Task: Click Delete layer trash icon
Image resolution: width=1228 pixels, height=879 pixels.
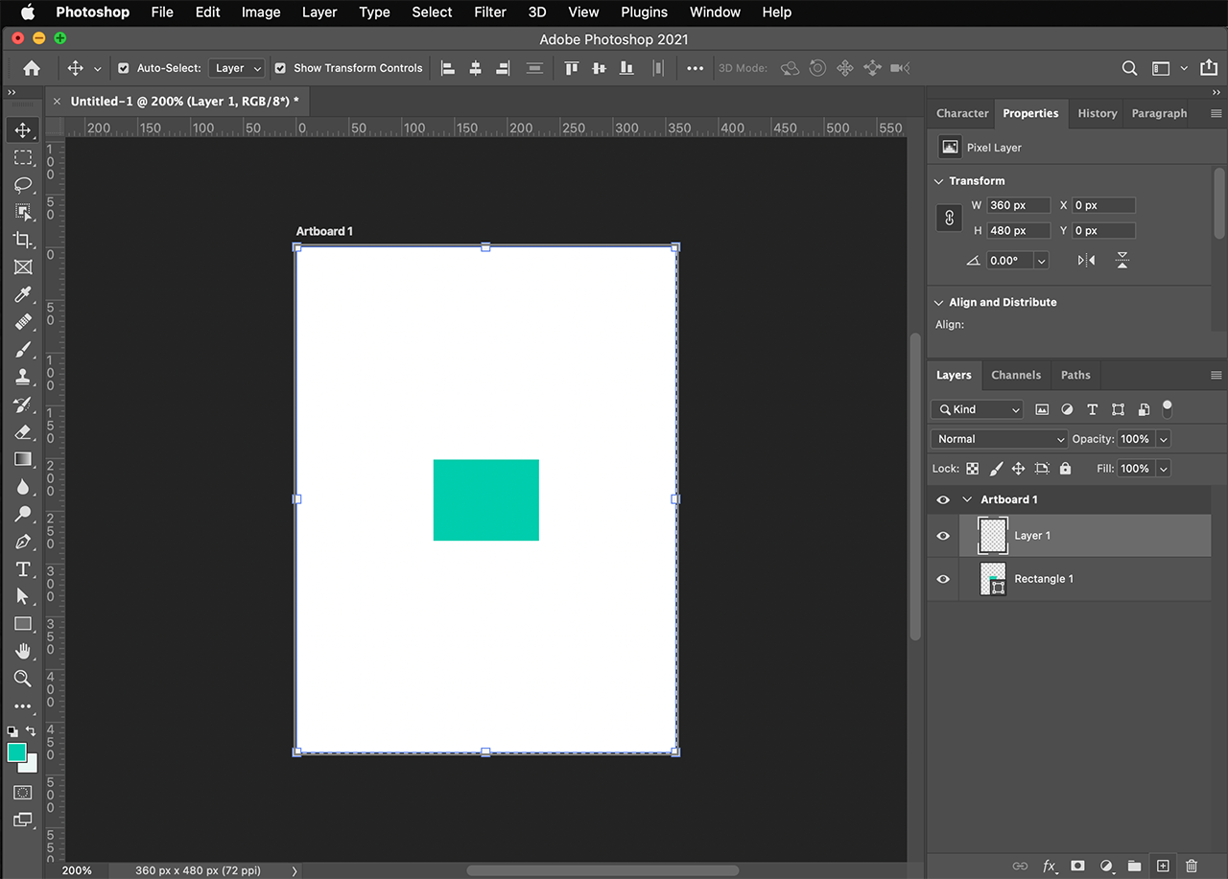Action: click(1191, 866)
